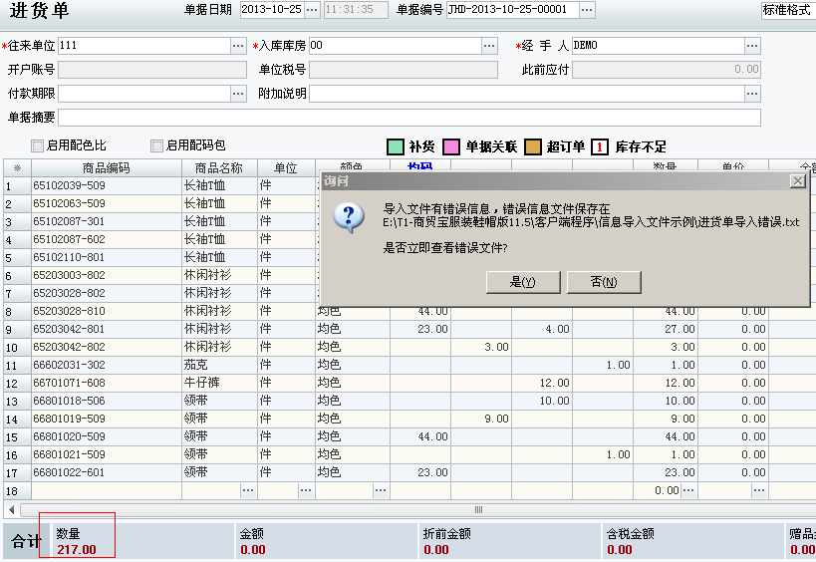
Task: Click the 商品名称 column header
Action: pyautogui.click(x=219, y=168)
